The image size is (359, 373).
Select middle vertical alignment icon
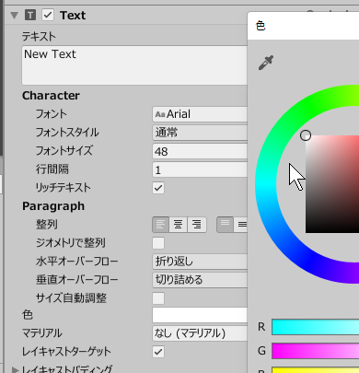click(x=240, y=225)
